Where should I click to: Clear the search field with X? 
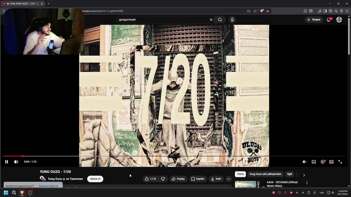211,20
